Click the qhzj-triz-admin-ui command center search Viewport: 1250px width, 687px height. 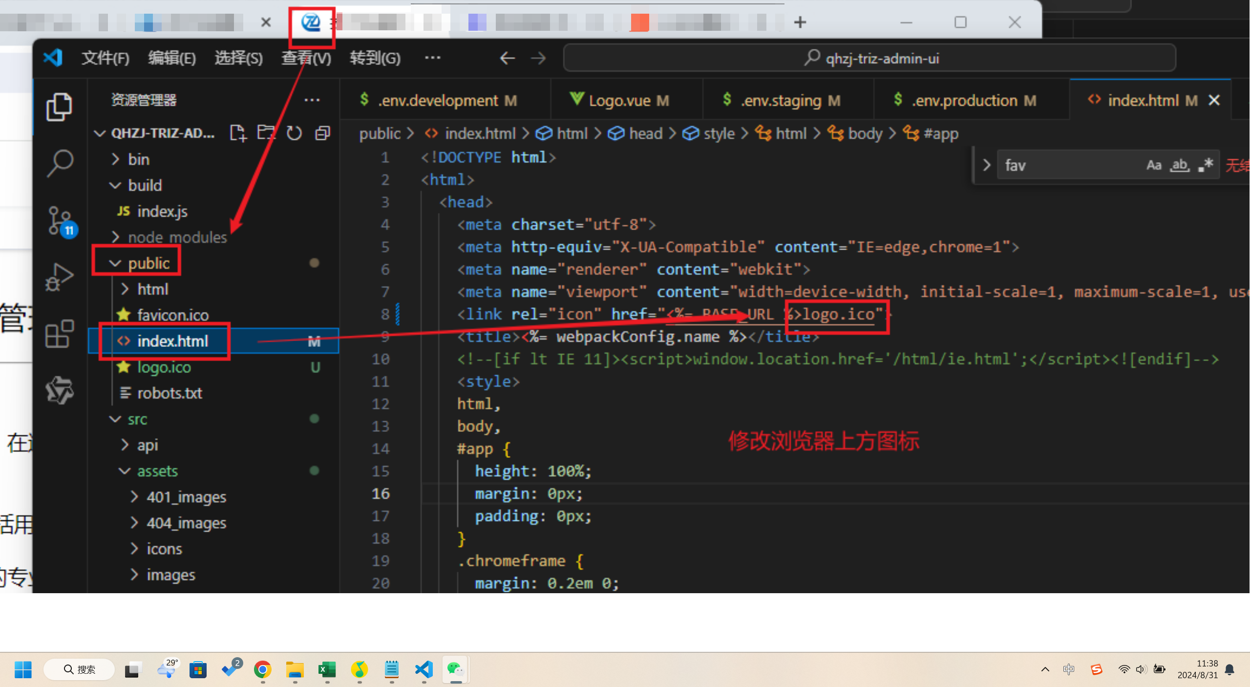coord(869,58)
